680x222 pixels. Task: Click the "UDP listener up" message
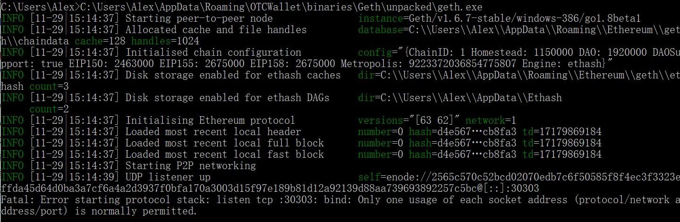(x=168, y=177)
